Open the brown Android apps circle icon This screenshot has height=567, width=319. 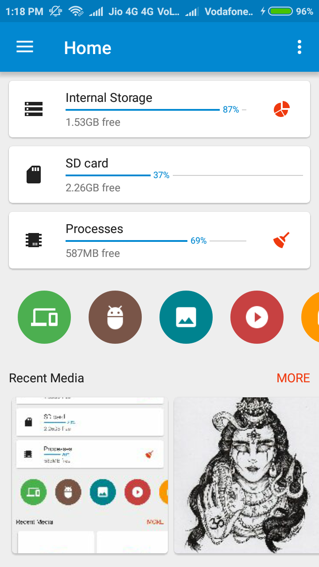point(115,317)
